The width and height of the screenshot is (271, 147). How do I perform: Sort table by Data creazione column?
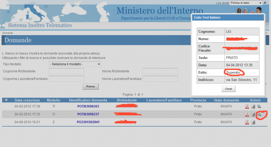click(x=27, y=100)
